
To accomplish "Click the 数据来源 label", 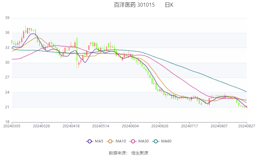I will tap(117, 153).
